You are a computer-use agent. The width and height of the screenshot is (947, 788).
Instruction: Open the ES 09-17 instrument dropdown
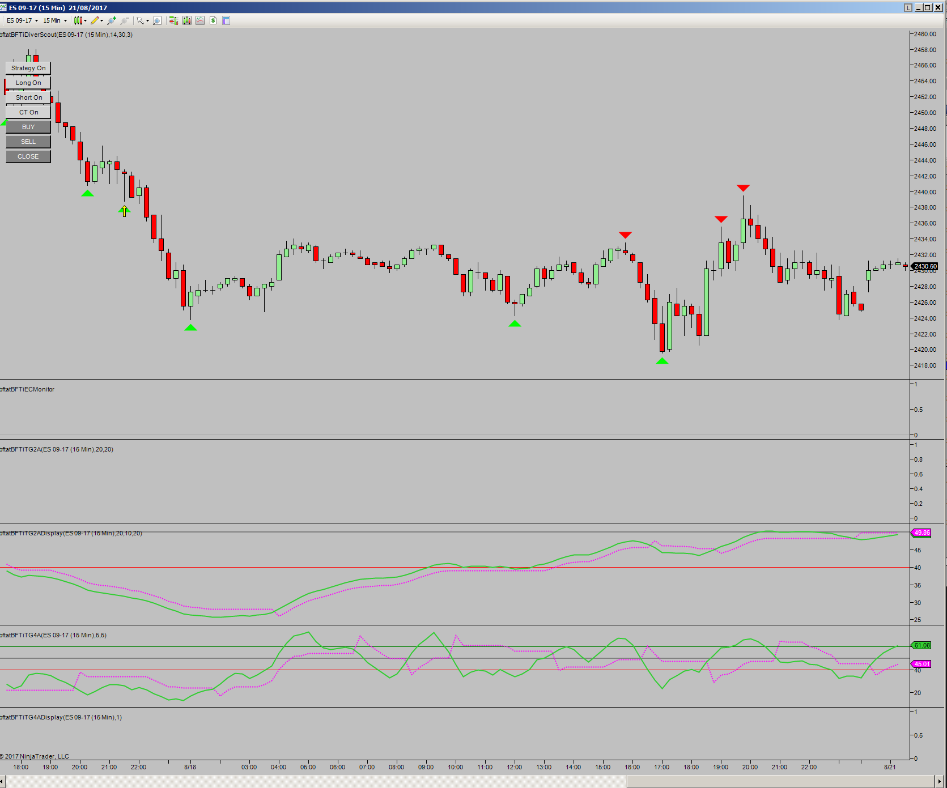(22, 20)
